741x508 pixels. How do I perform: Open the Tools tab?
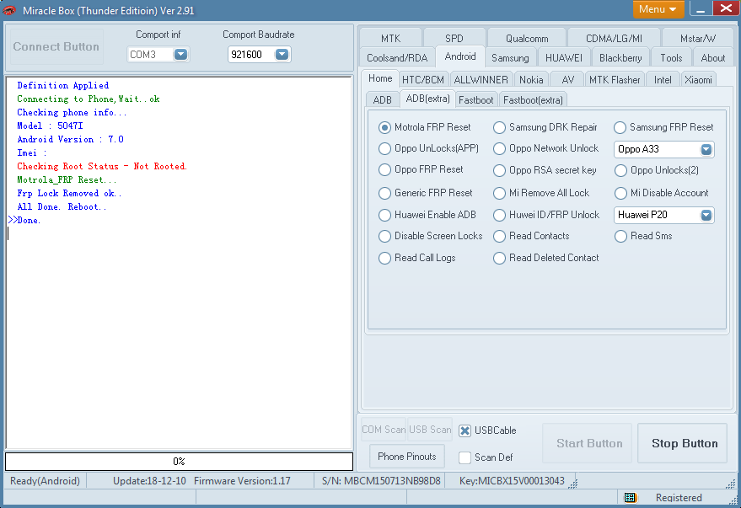coord(671,58)
